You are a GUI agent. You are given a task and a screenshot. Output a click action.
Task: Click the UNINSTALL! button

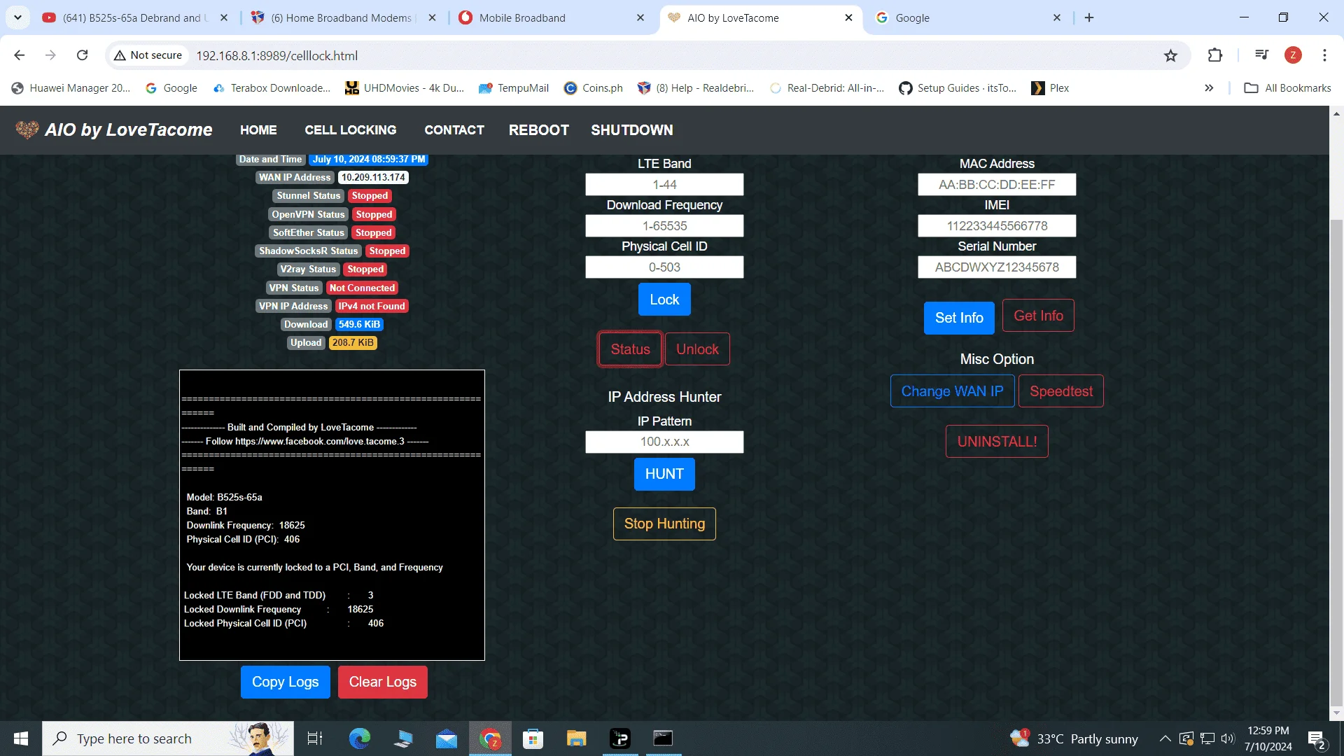coord(997,442)
